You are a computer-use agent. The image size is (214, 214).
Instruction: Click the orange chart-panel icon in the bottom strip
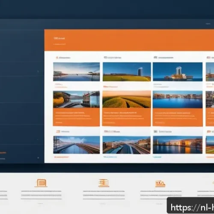(x=160, y=184)
